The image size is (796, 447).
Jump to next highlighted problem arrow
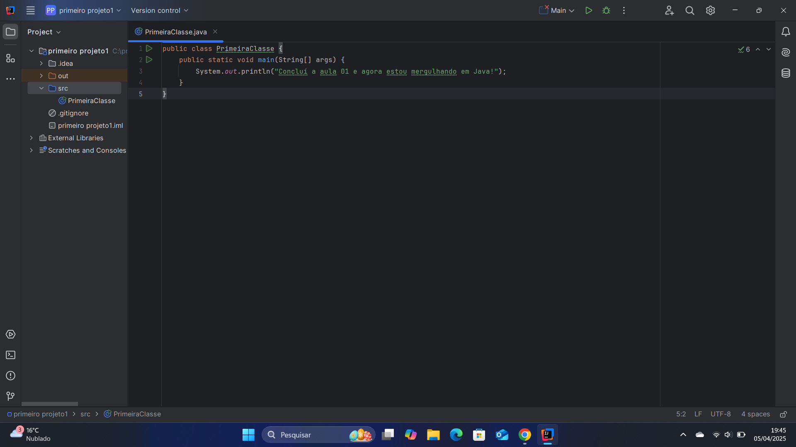point(769,49)
